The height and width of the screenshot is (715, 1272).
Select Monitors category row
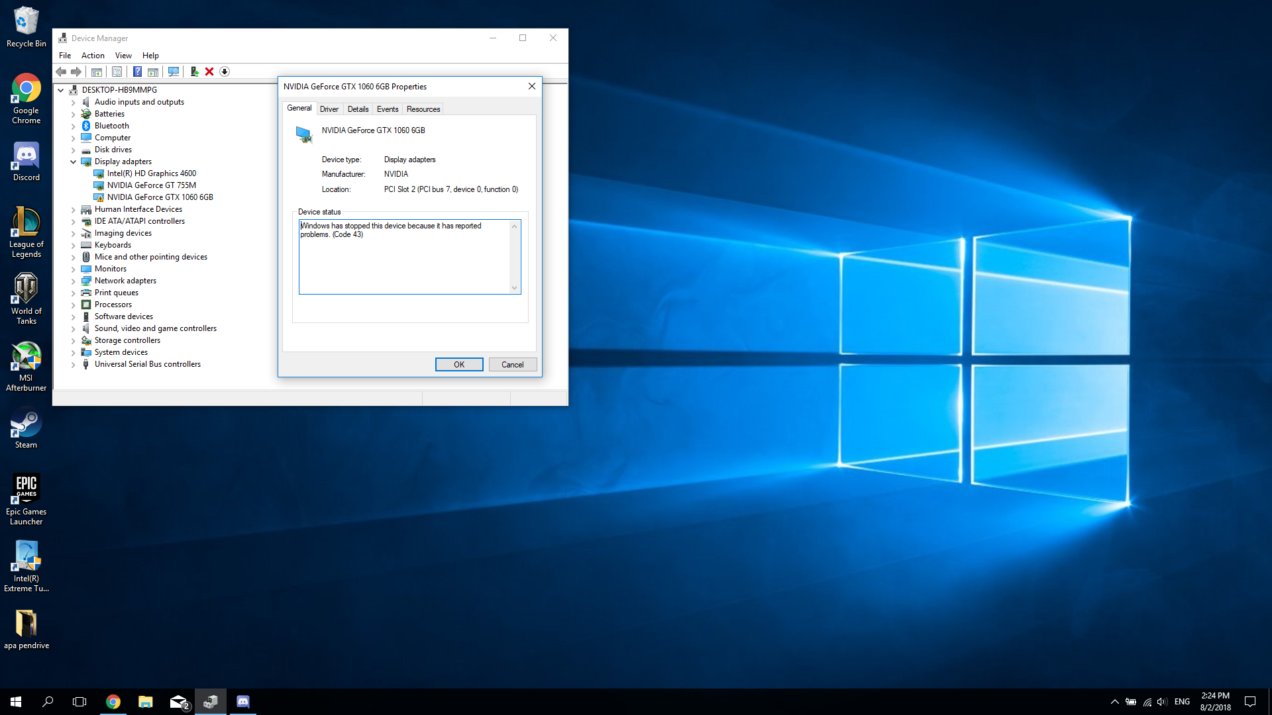[x=111, y=269]
